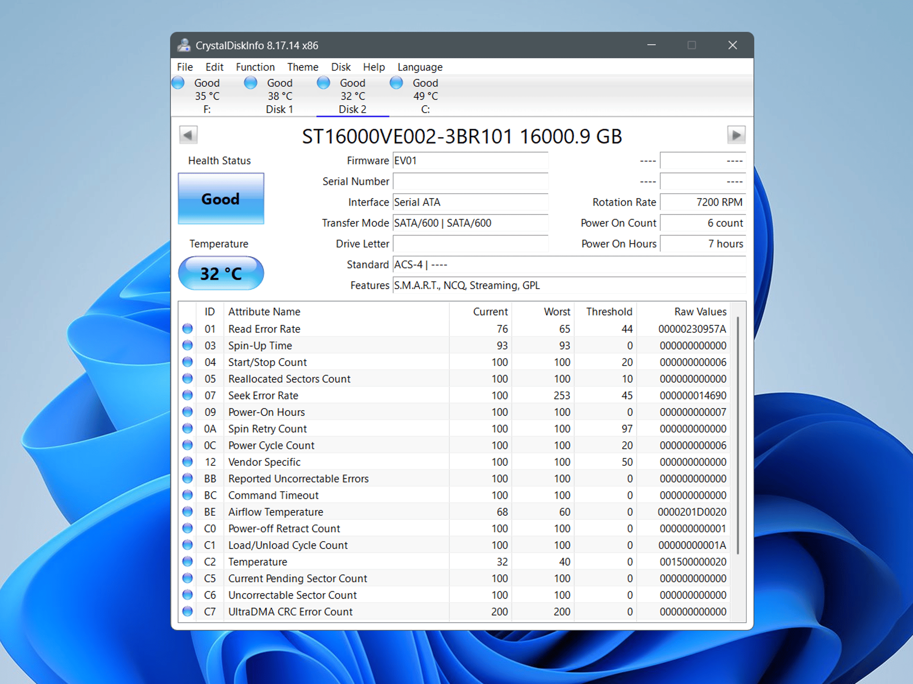Open the Help menu
Image resolution: width=913 pixels, height=684 pixels.
click(374, 67)
